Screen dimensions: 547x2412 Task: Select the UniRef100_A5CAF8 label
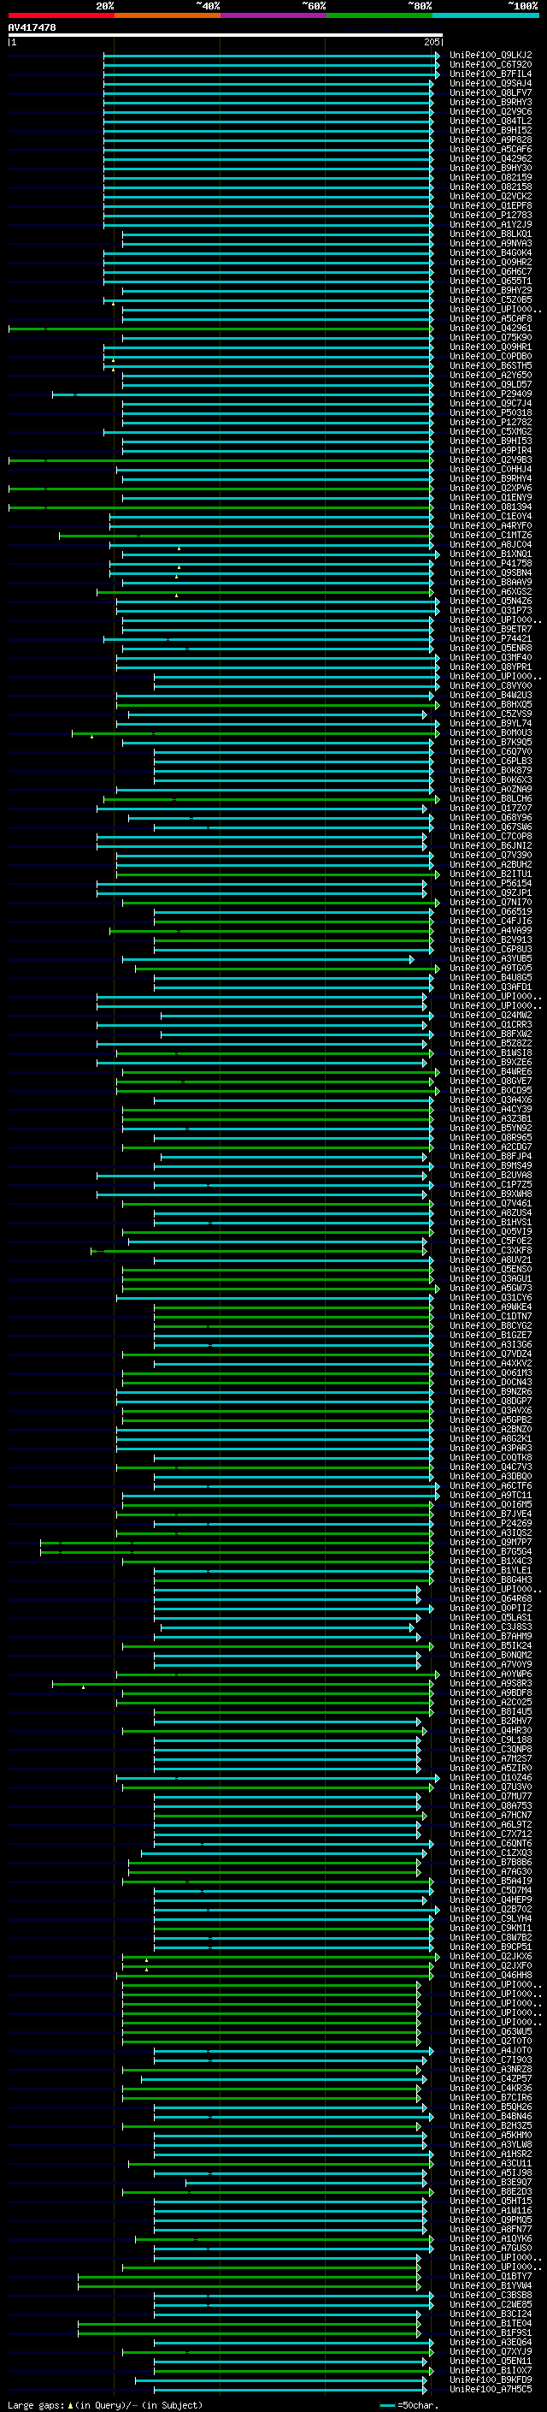pos(490,318)
